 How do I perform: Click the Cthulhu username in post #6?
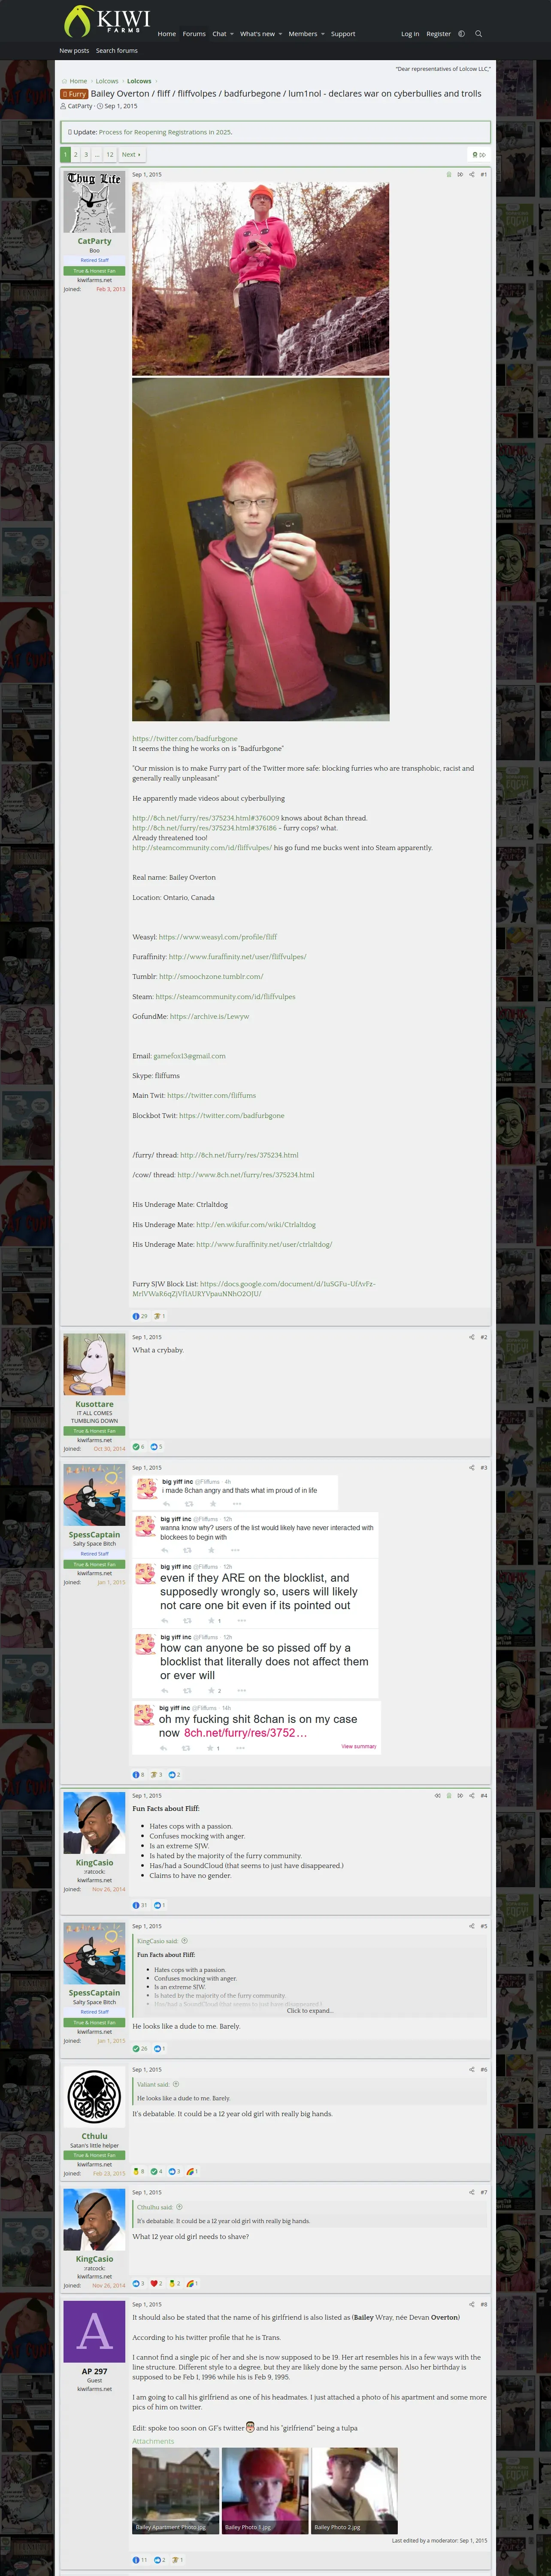(94, 2136)
